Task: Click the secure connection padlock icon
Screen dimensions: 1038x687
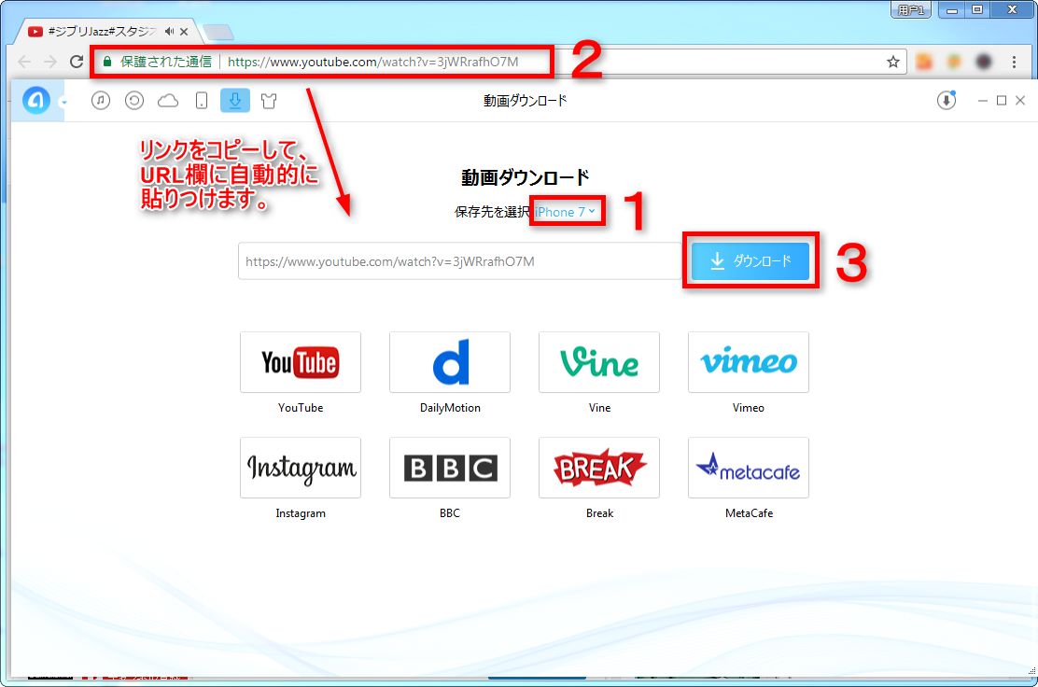Action: [107, 62]
